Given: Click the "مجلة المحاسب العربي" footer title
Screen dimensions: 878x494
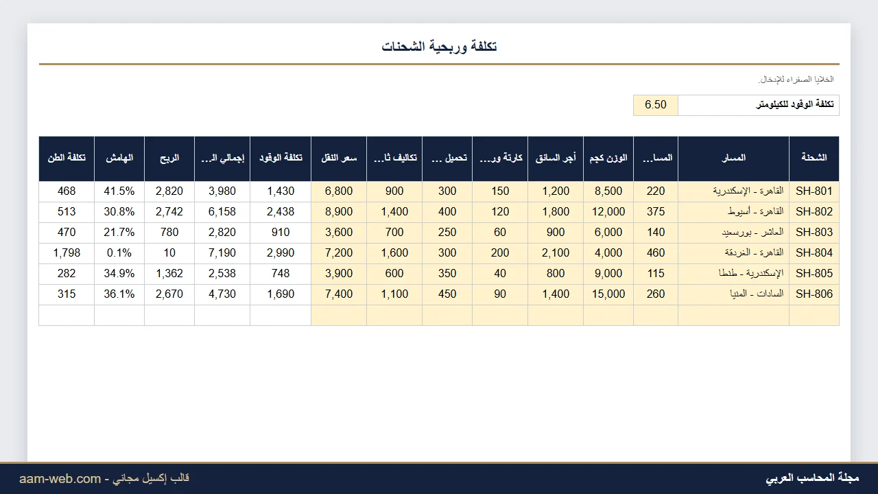Looking at the screenshot, I should click(812, 478).
